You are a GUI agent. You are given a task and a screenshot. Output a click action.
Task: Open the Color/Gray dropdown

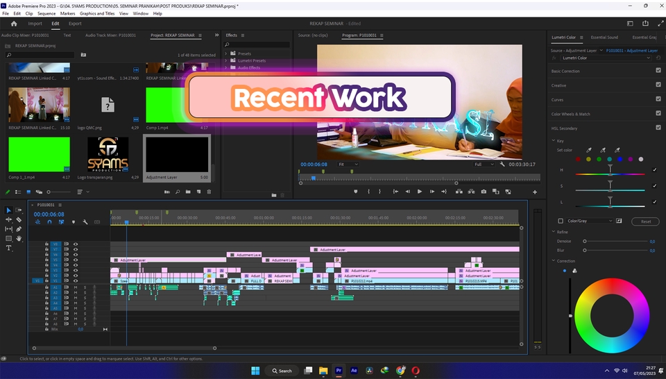pyautogui.click(x=590, y=221)
